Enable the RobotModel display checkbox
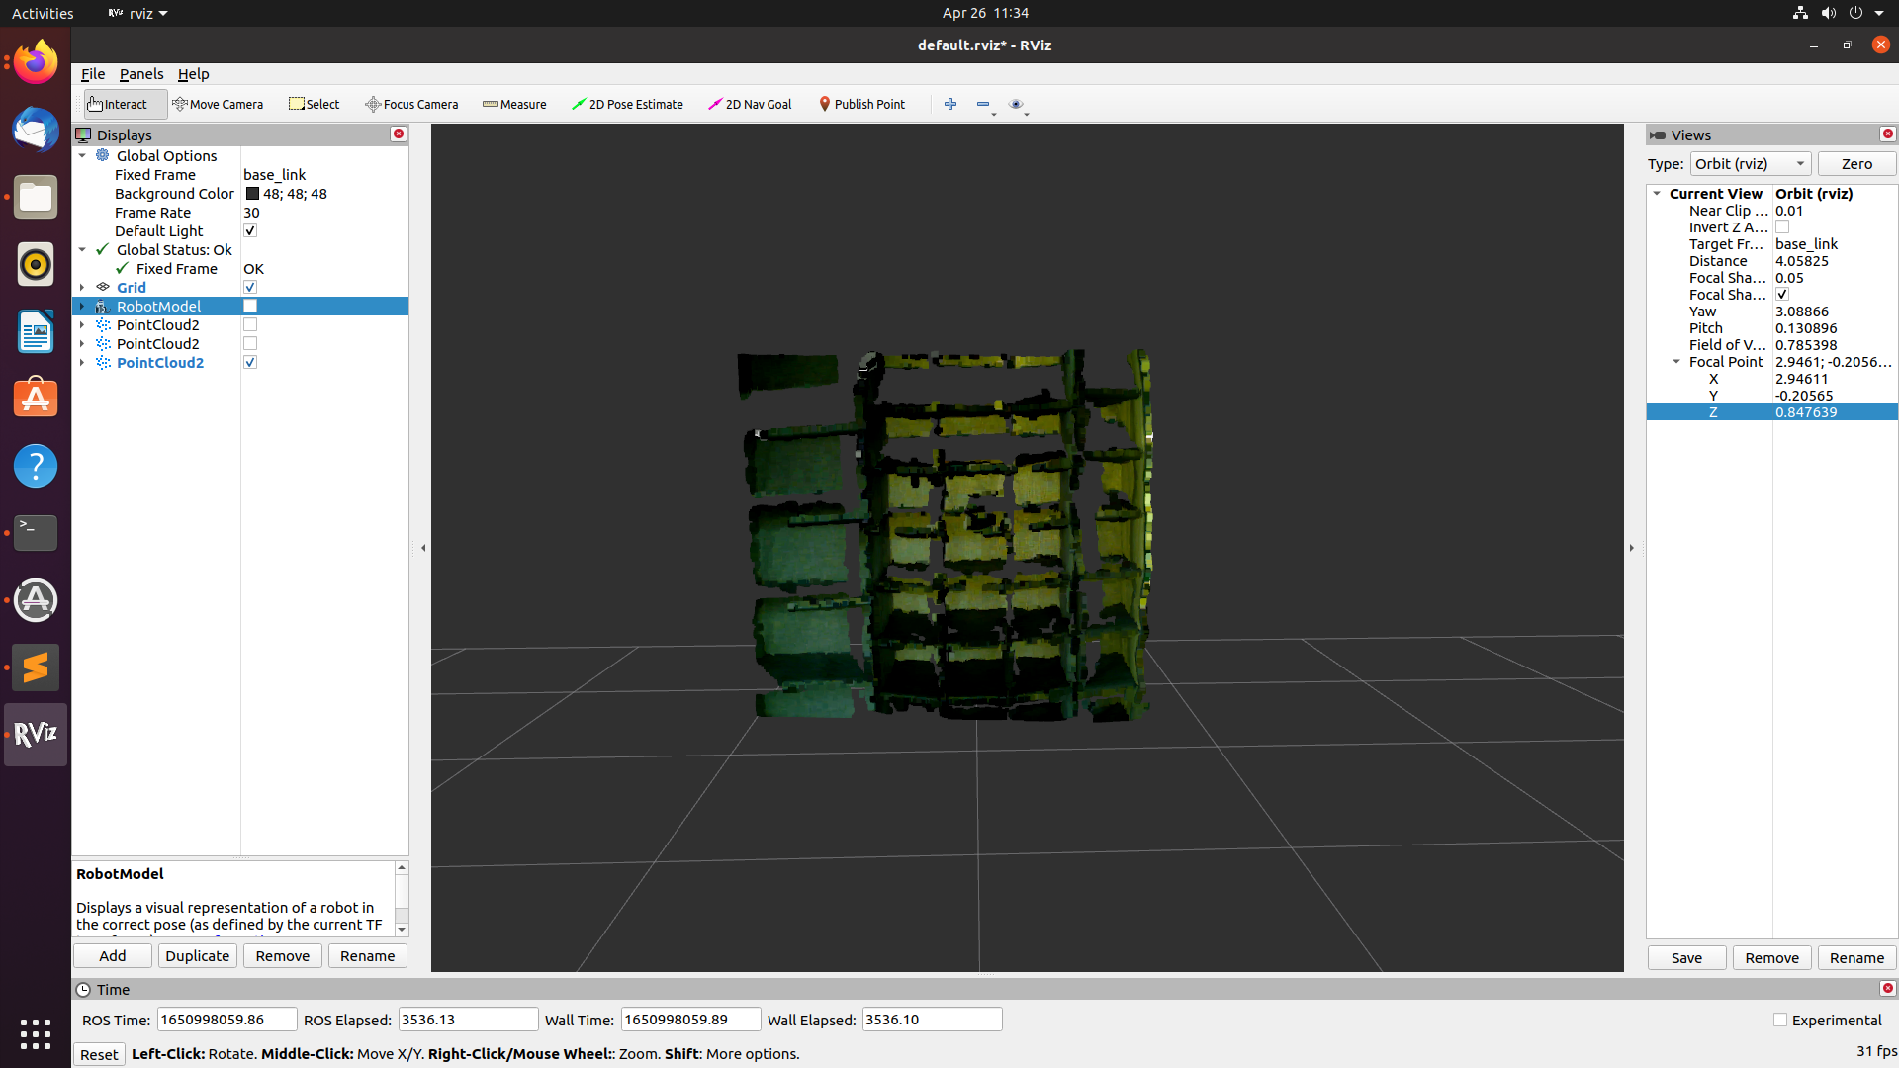 250,306
